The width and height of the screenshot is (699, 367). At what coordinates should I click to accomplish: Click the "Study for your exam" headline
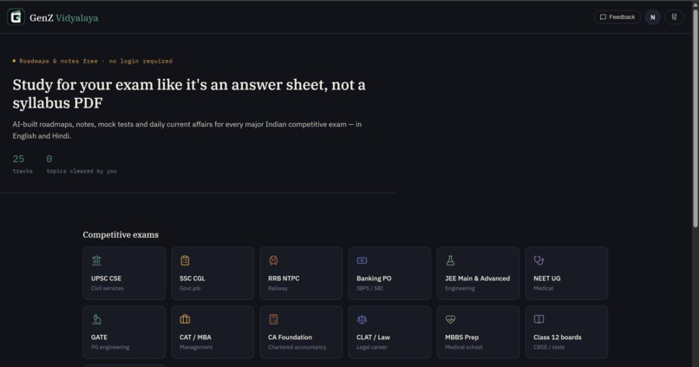pos(189,94)
